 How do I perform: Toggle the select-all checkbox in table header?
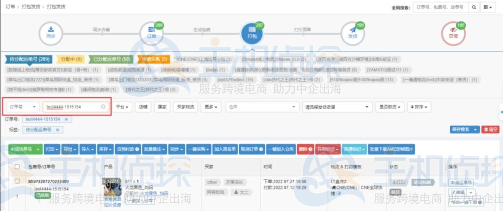[17, 166]
